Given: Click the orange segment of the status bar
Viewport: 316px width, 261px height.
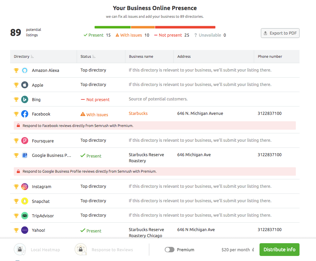Looking at the screenshot, I should [x=143, y=27].
